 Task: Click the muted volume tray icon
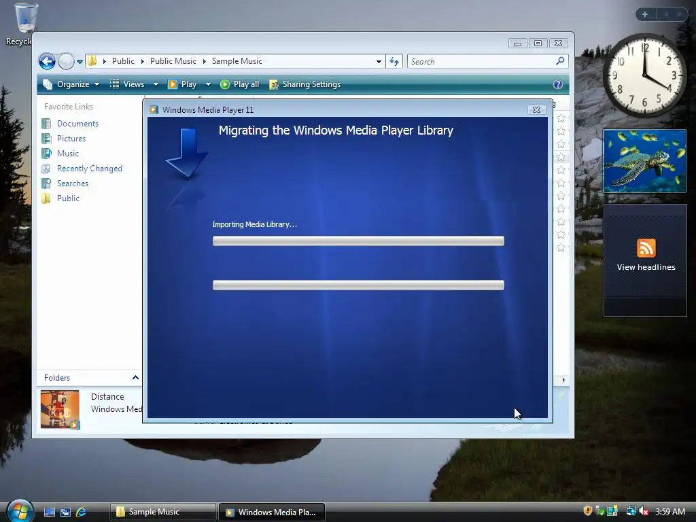pyautogui.click(x=644, y=511)
